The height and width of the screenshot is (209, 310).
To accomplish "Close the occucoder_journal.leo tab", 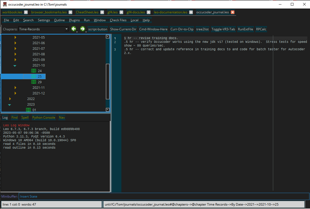I will tap(233, 12).
